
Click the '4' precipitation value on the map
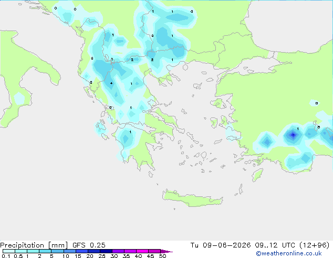point(111,83)
